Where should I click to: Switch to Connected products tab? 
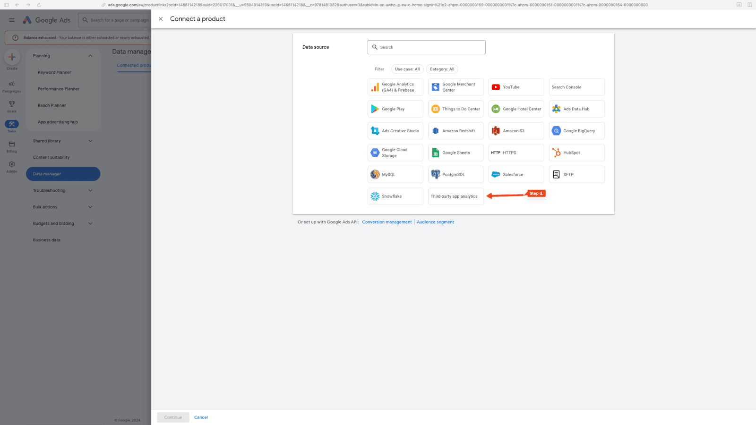point(134,65)
